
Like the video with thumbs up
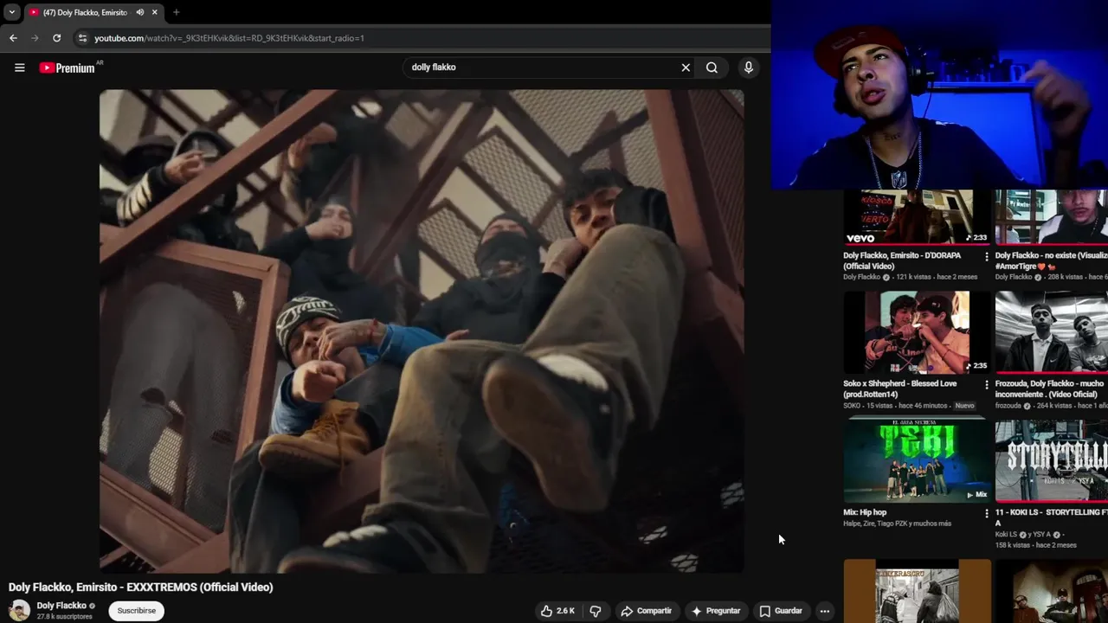557,611
